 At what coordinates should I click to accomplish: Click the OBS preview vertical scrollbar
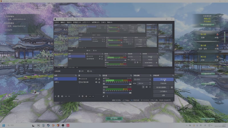[173, 45]
